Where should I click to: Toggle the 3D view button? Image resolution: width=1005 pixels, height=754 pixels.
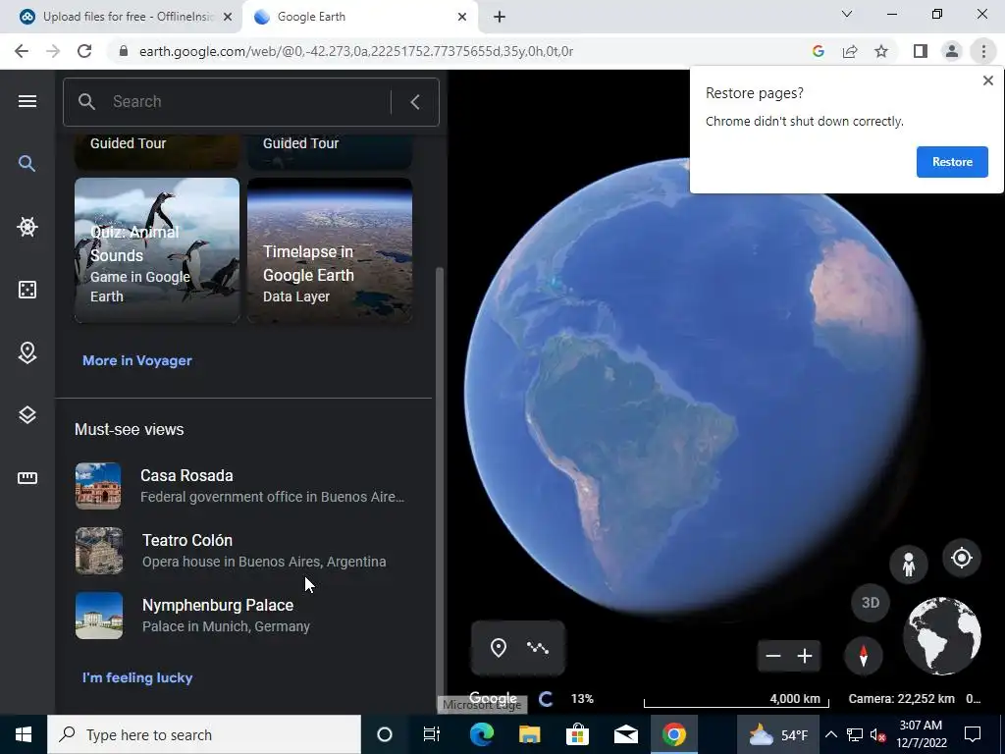pos(871,603)
